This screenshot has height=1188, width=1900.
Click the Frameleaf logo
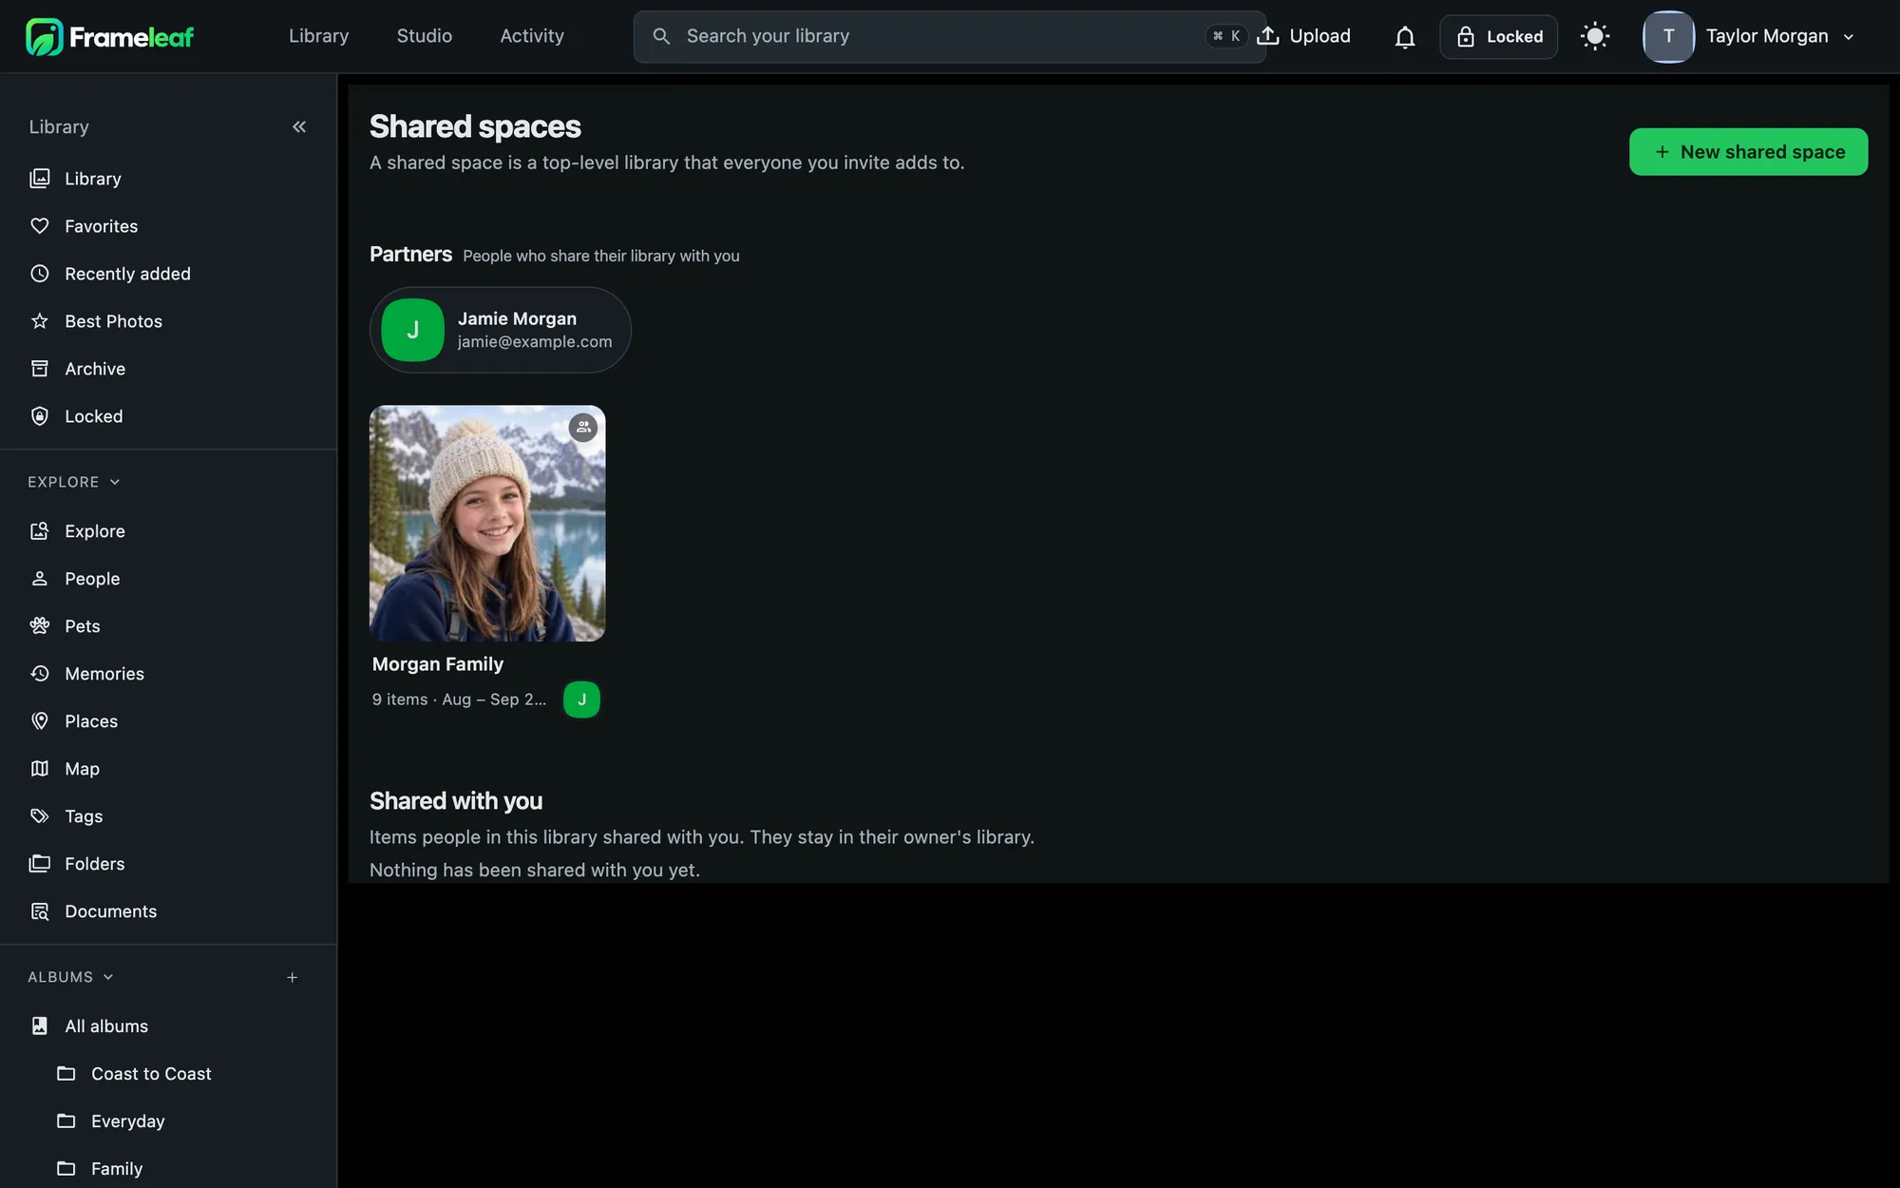(x=109, y=37)
